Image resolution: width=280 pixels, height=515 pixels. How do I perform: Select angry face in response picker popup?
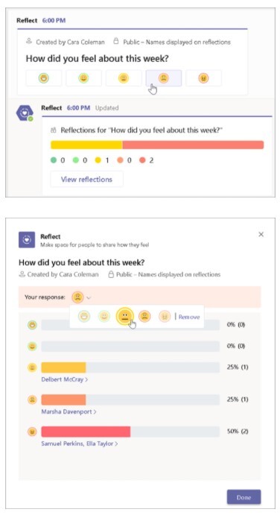165,316
